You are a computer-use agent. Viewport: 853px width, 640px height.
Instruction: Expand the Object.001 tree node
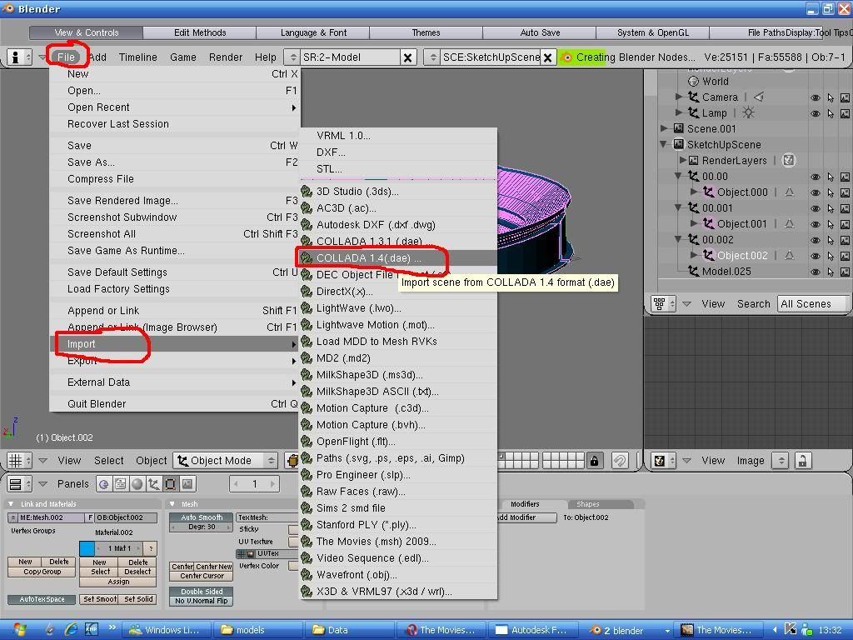694,223
